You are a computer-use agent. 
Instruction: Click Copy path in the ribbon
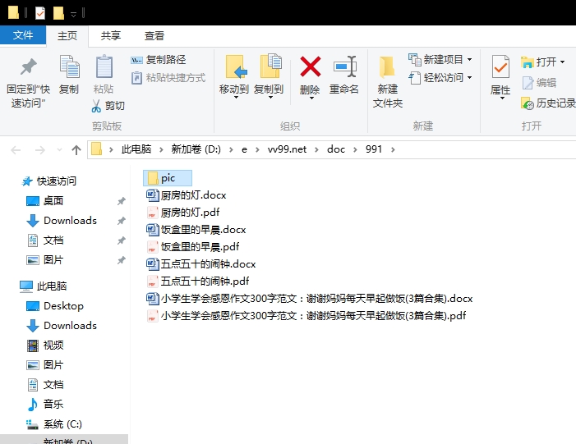pyautogui.click(x=159, y=60)
